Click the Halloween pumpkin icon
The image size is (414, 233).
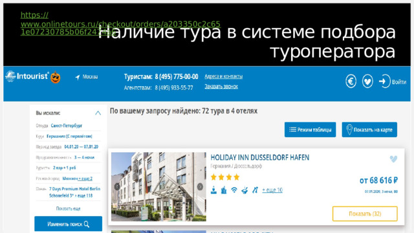pos(56,78)
